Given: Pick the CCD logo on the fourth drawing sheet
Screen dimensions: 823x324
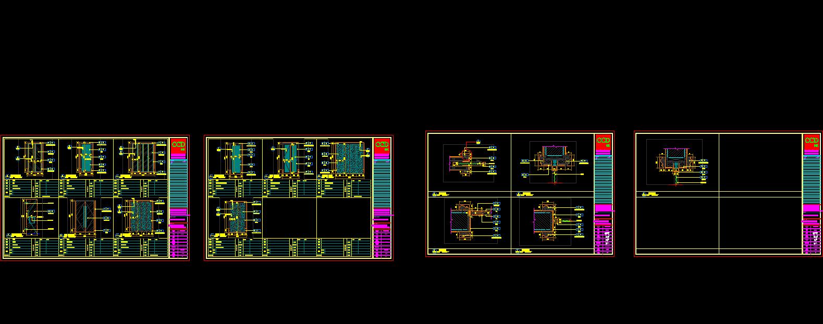Looking at the screenshot, I should 811,142.
